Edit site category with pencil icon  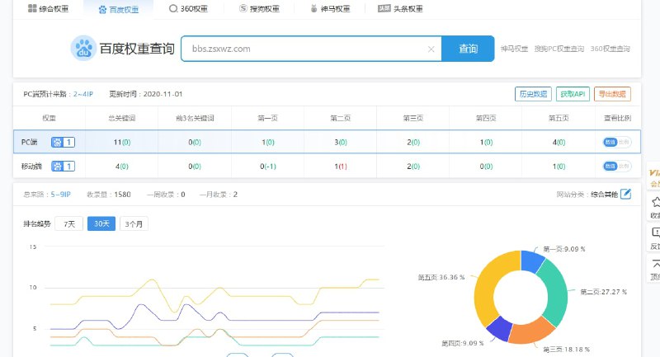(626, 194)
